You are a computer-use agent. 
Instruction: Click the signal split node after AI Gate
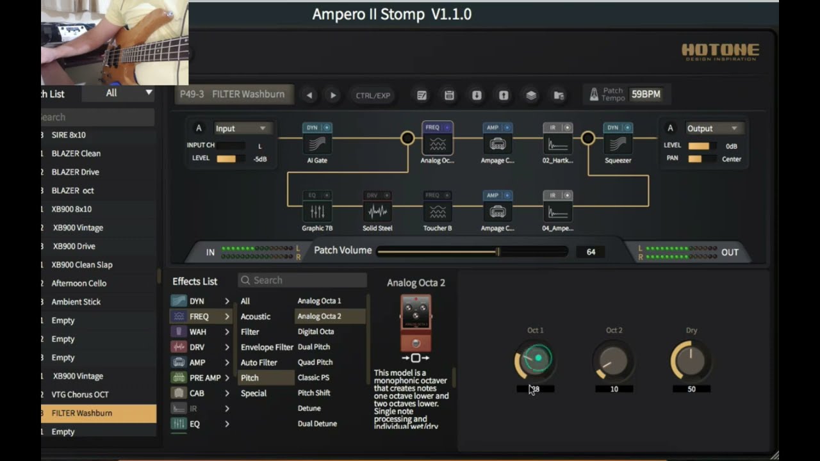pos(407,138)
